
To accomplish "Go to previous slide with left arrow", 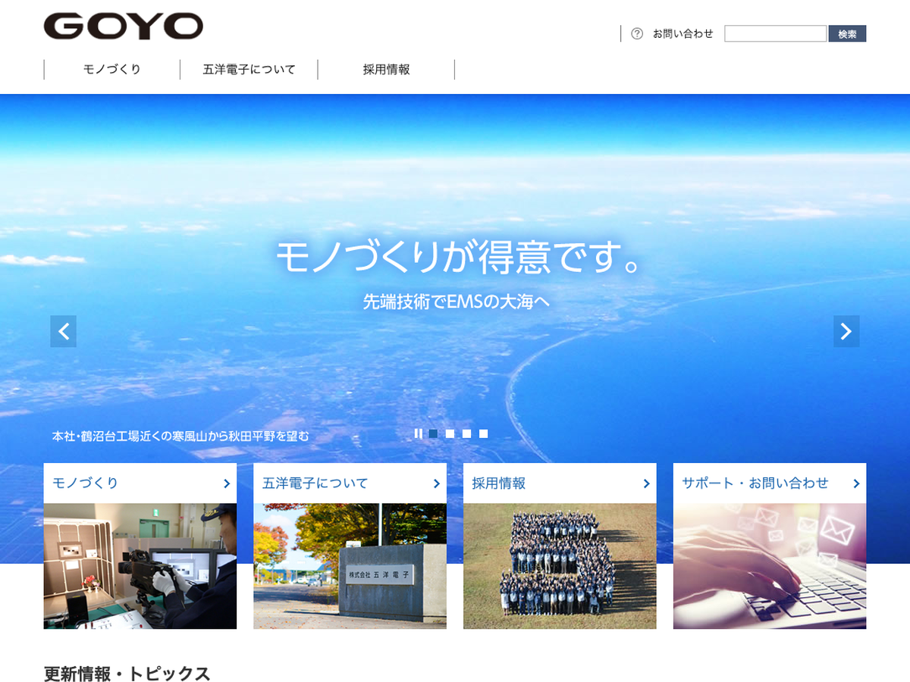I will tap(64, 331).
